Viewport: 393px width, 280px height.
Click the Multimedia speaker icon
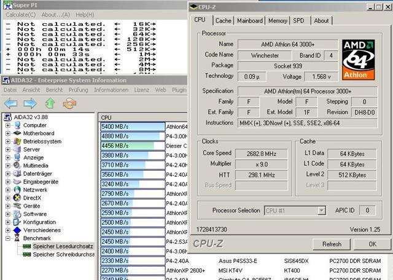(x=17, y=165)
